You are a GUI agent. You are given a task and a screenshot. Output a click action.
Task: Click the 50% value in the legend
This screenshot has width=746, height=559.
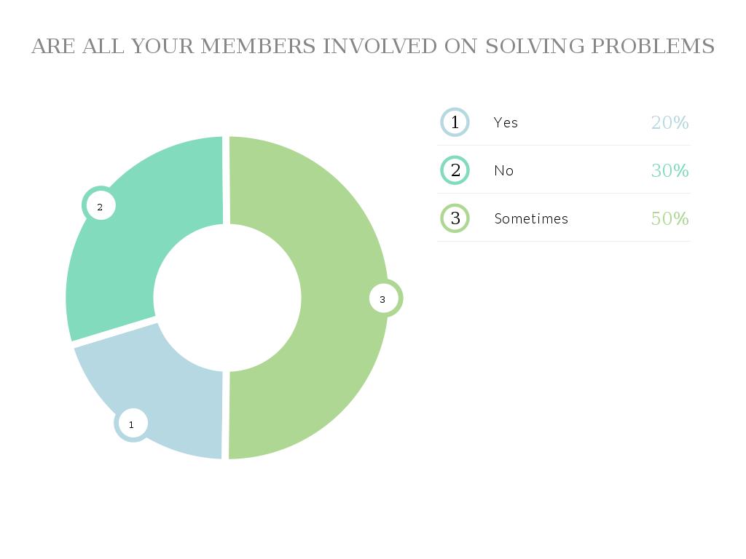pyautogui.click(x=670, y=218)
